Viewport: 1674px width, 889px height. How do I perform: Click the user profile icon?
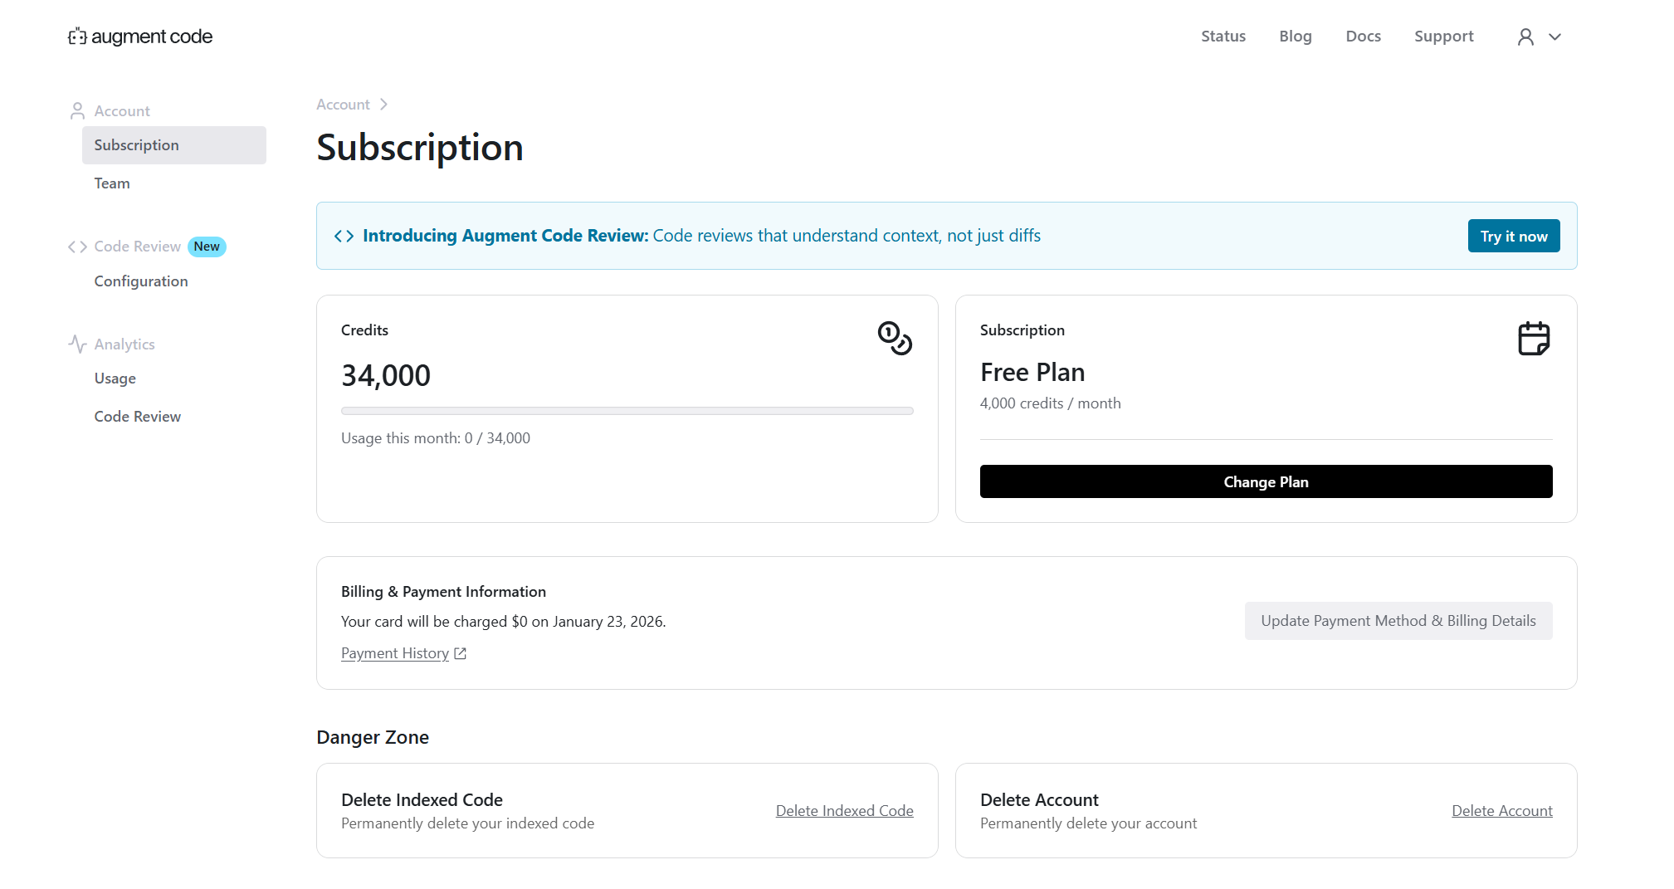tap(1525, 37)
